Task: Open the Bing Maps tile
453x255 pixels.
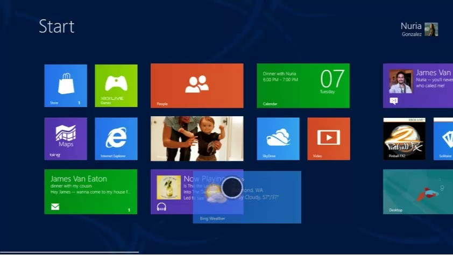Action: tap(66, 139)
